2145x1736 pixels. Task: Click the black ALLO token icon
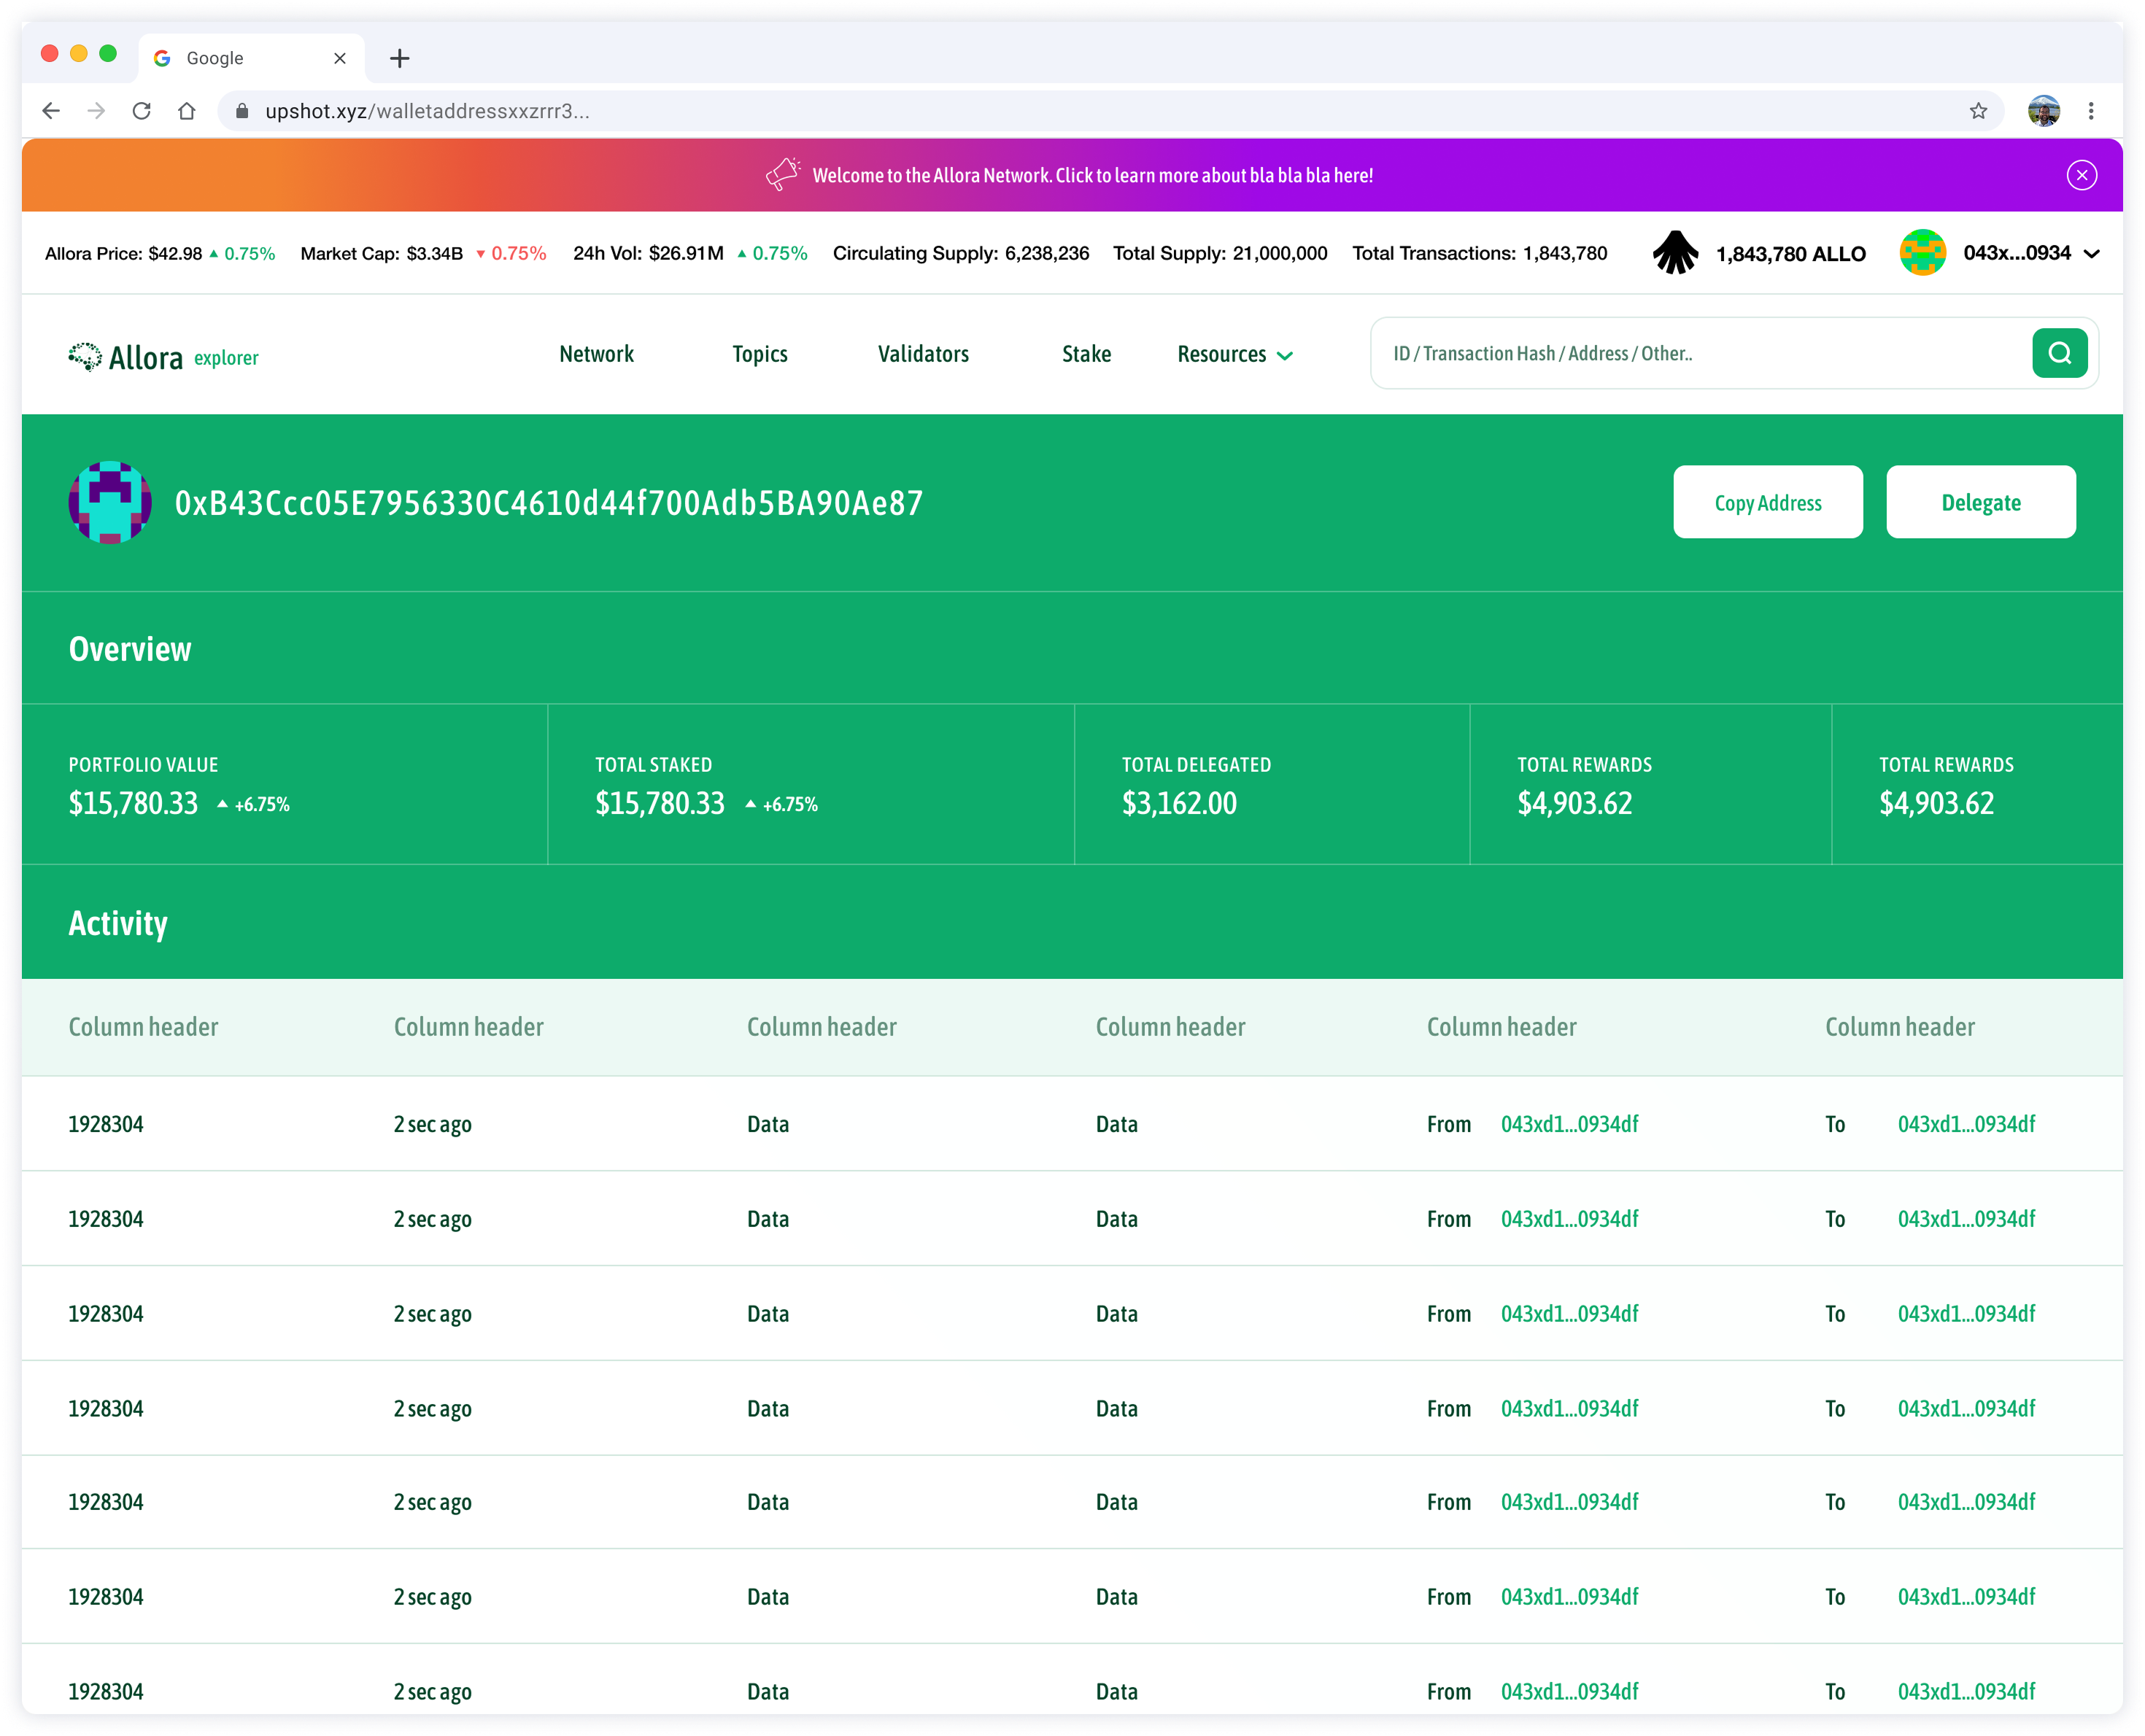pos(1676,253)
